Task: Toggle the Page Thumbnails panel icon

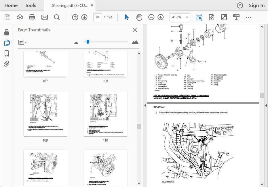Action: pyautogui.click(x=7, y=43)
